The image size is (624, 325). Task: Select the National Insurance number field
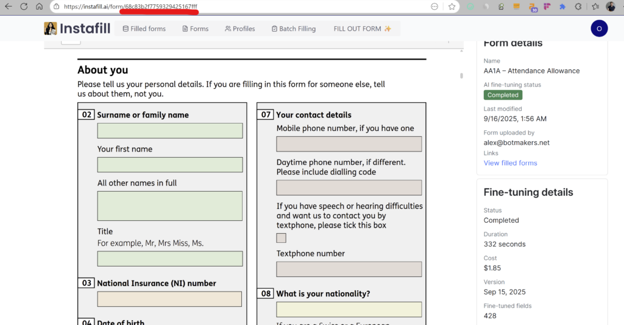[169, 299]
